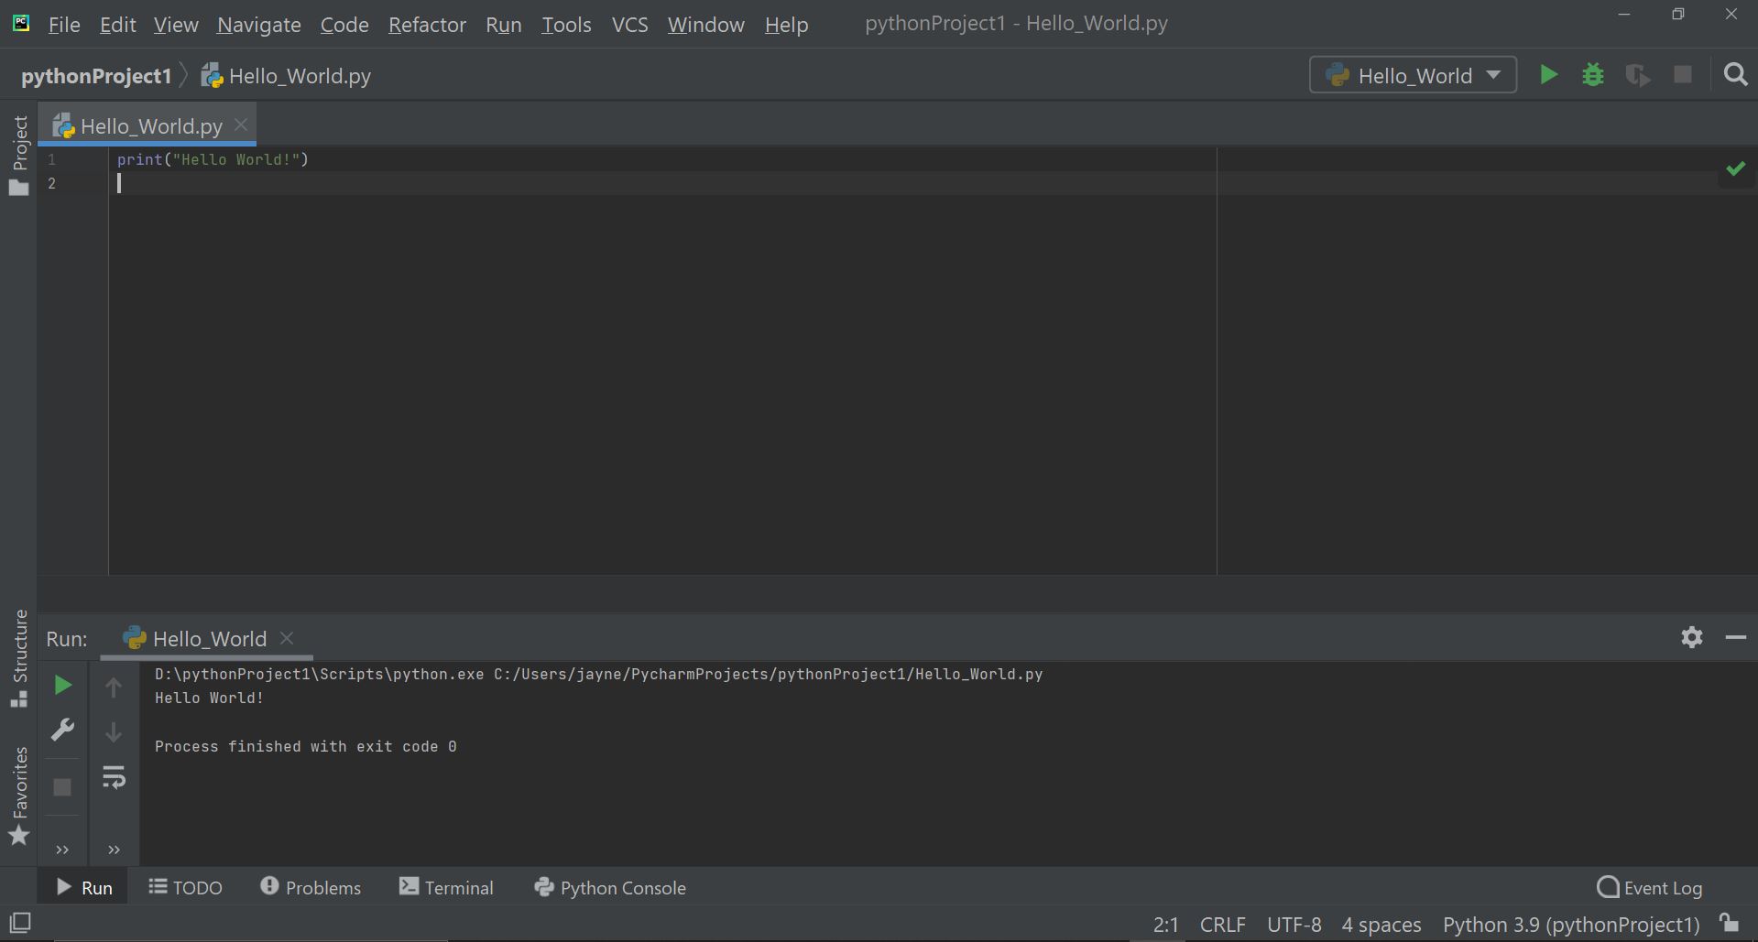Viewport: 1758px width, 942px height.
Task: Open the Navigate menu
Action: 259,25
